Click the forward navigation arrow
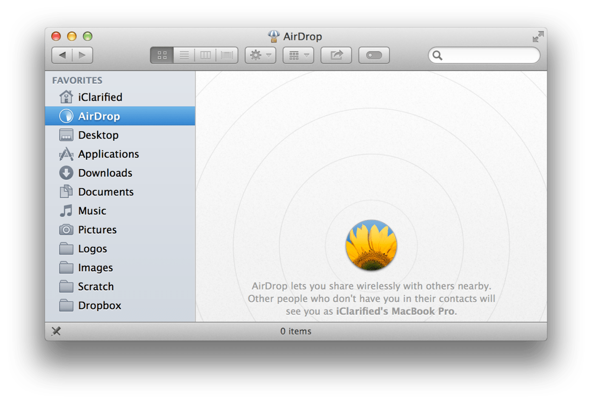The image size is (592, 403). pyautogui.click(x=82, y=55)
